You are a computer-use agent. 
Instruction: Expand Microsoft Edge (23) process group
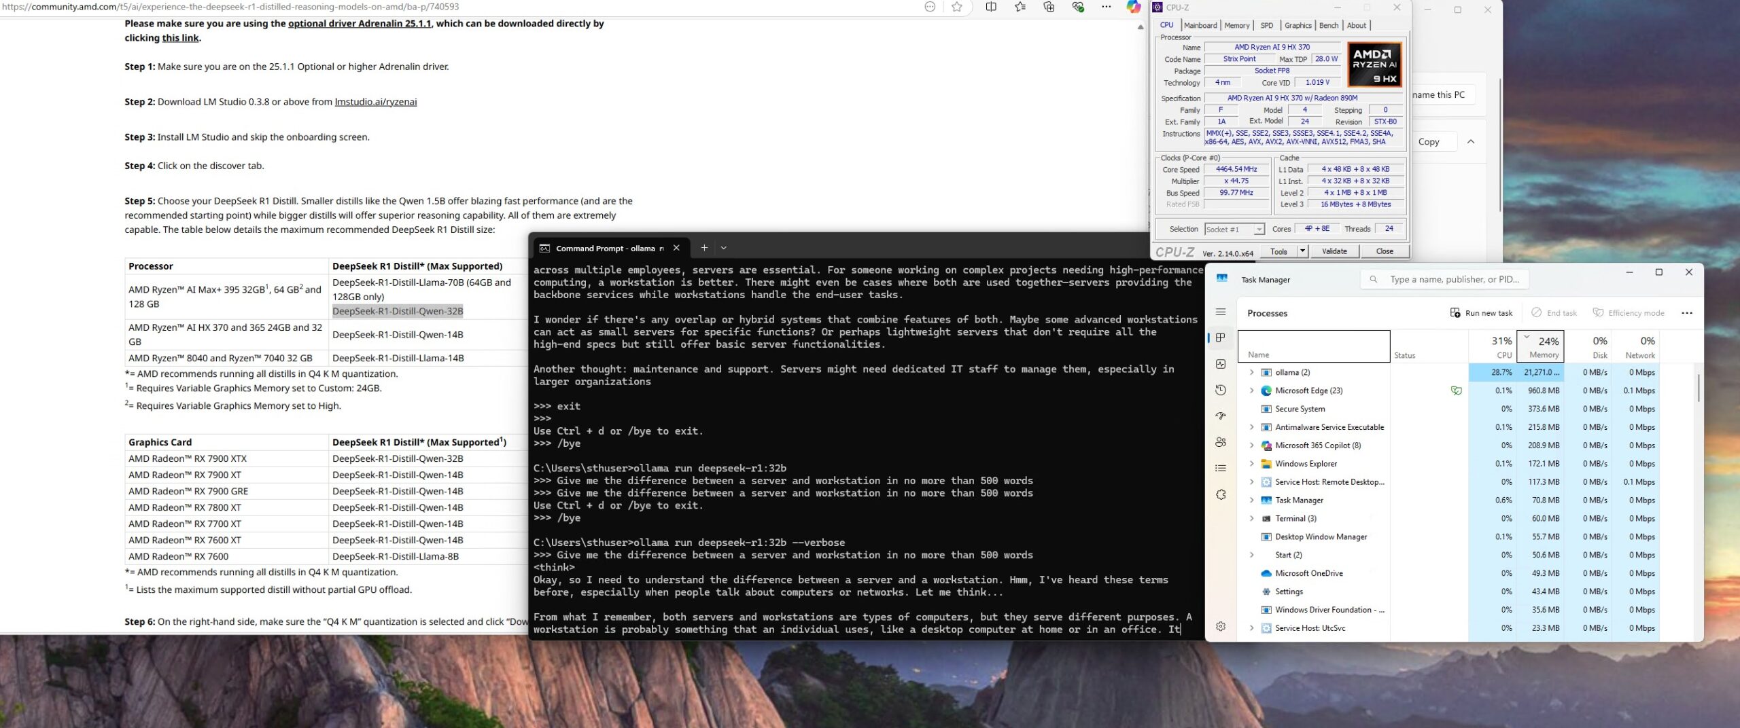pos(1251,390)
